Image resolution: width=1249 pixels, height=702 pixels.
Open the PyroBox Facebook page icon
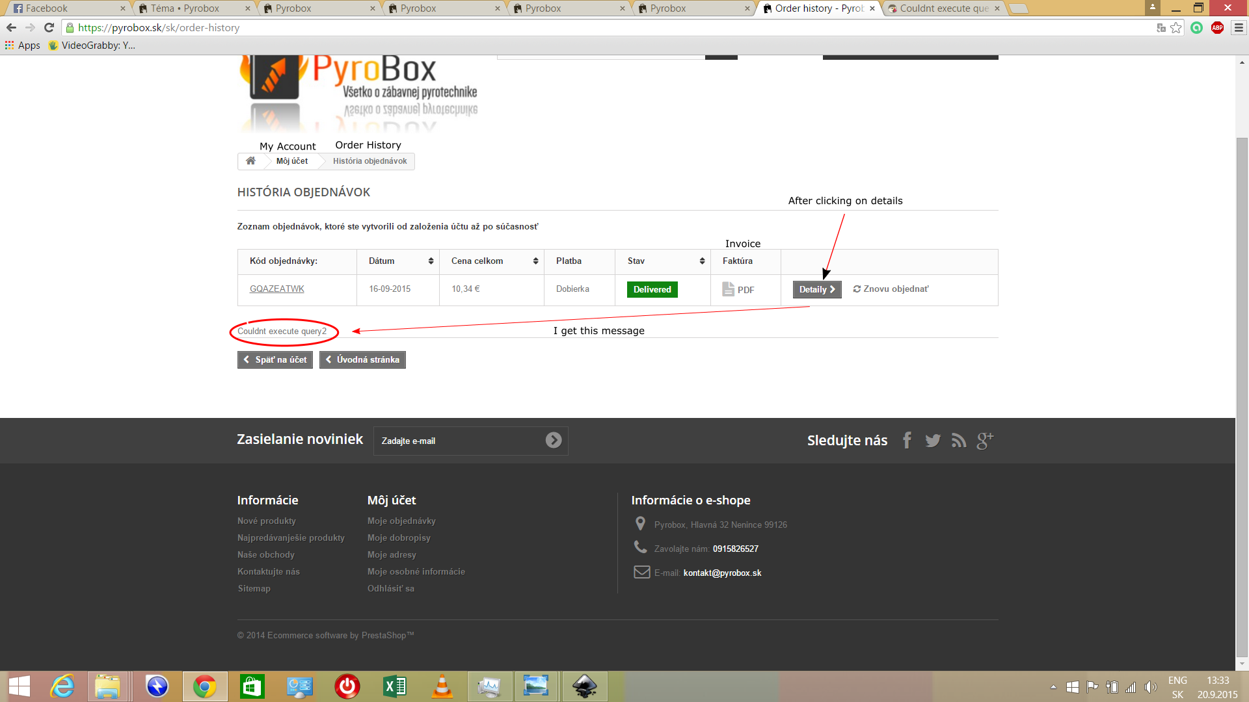pyautogui.click(x=907, y=440)
